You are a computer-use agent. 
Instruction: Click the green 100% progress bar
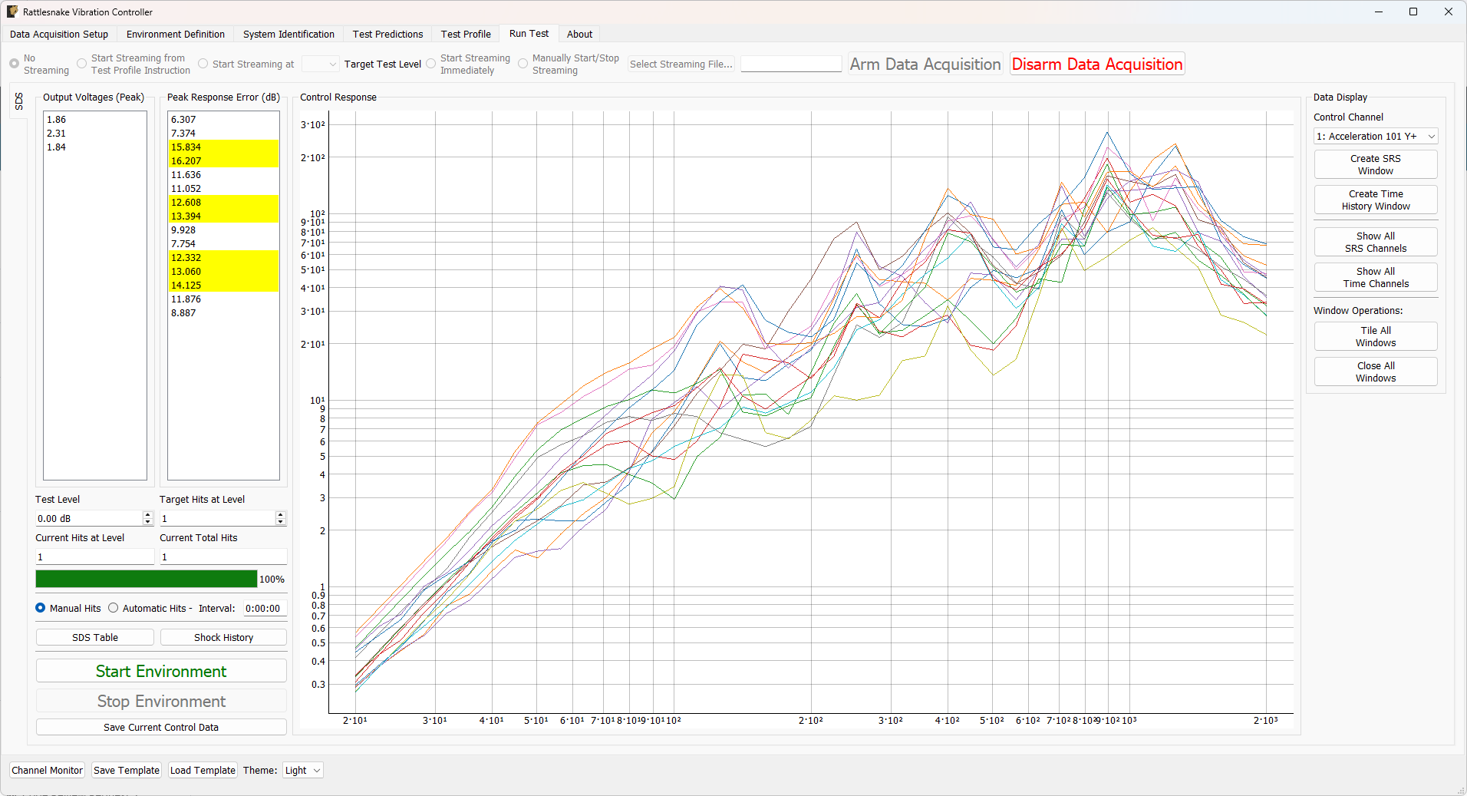tap(147, 579)
